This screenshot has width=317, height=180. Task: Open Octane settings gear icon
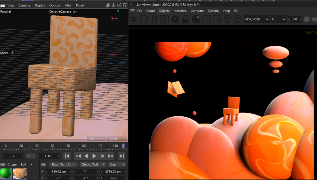(175, 19)
